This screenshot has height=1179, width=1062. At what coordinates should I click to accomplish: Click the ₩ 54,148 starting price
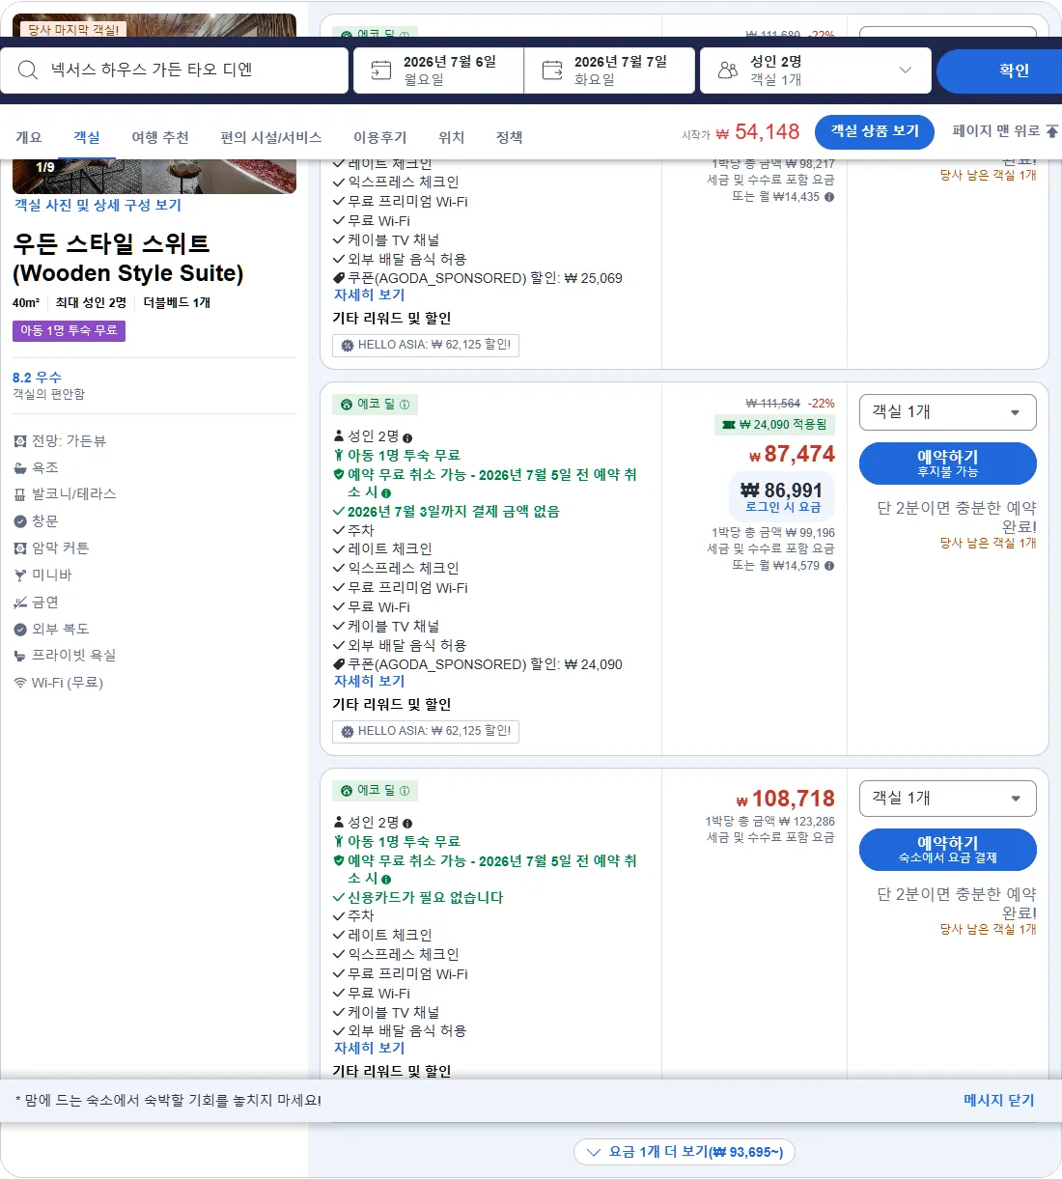758,132
